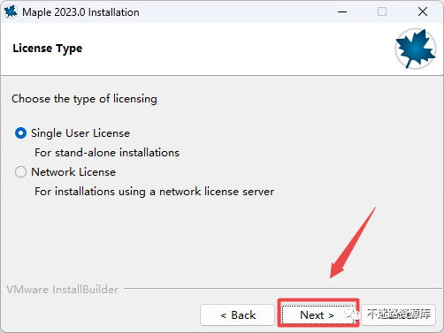Screen dimensions: 444x333
Task: Click "Choose the type of licensing" text
Action: coord(84,99)
